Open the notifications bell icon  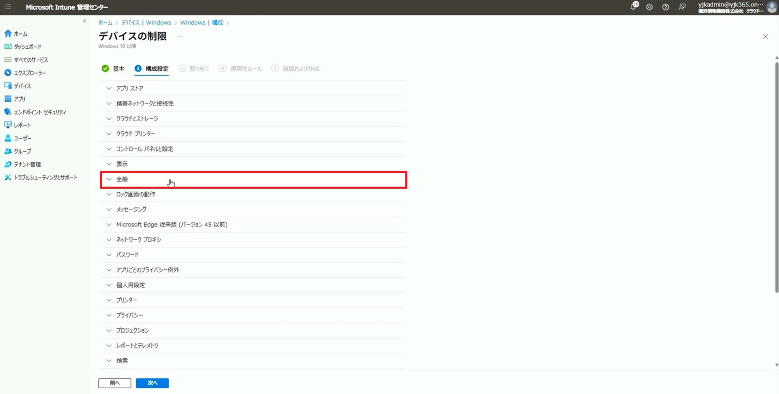(x=633, y=7)
